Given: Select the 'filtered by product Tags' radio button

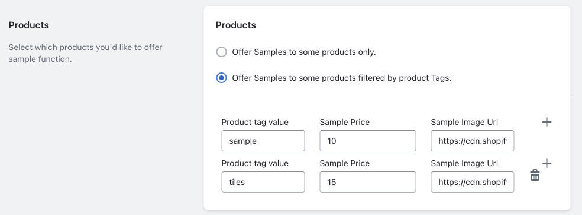Looking at the screenshot, I should [x=221, y=78].
